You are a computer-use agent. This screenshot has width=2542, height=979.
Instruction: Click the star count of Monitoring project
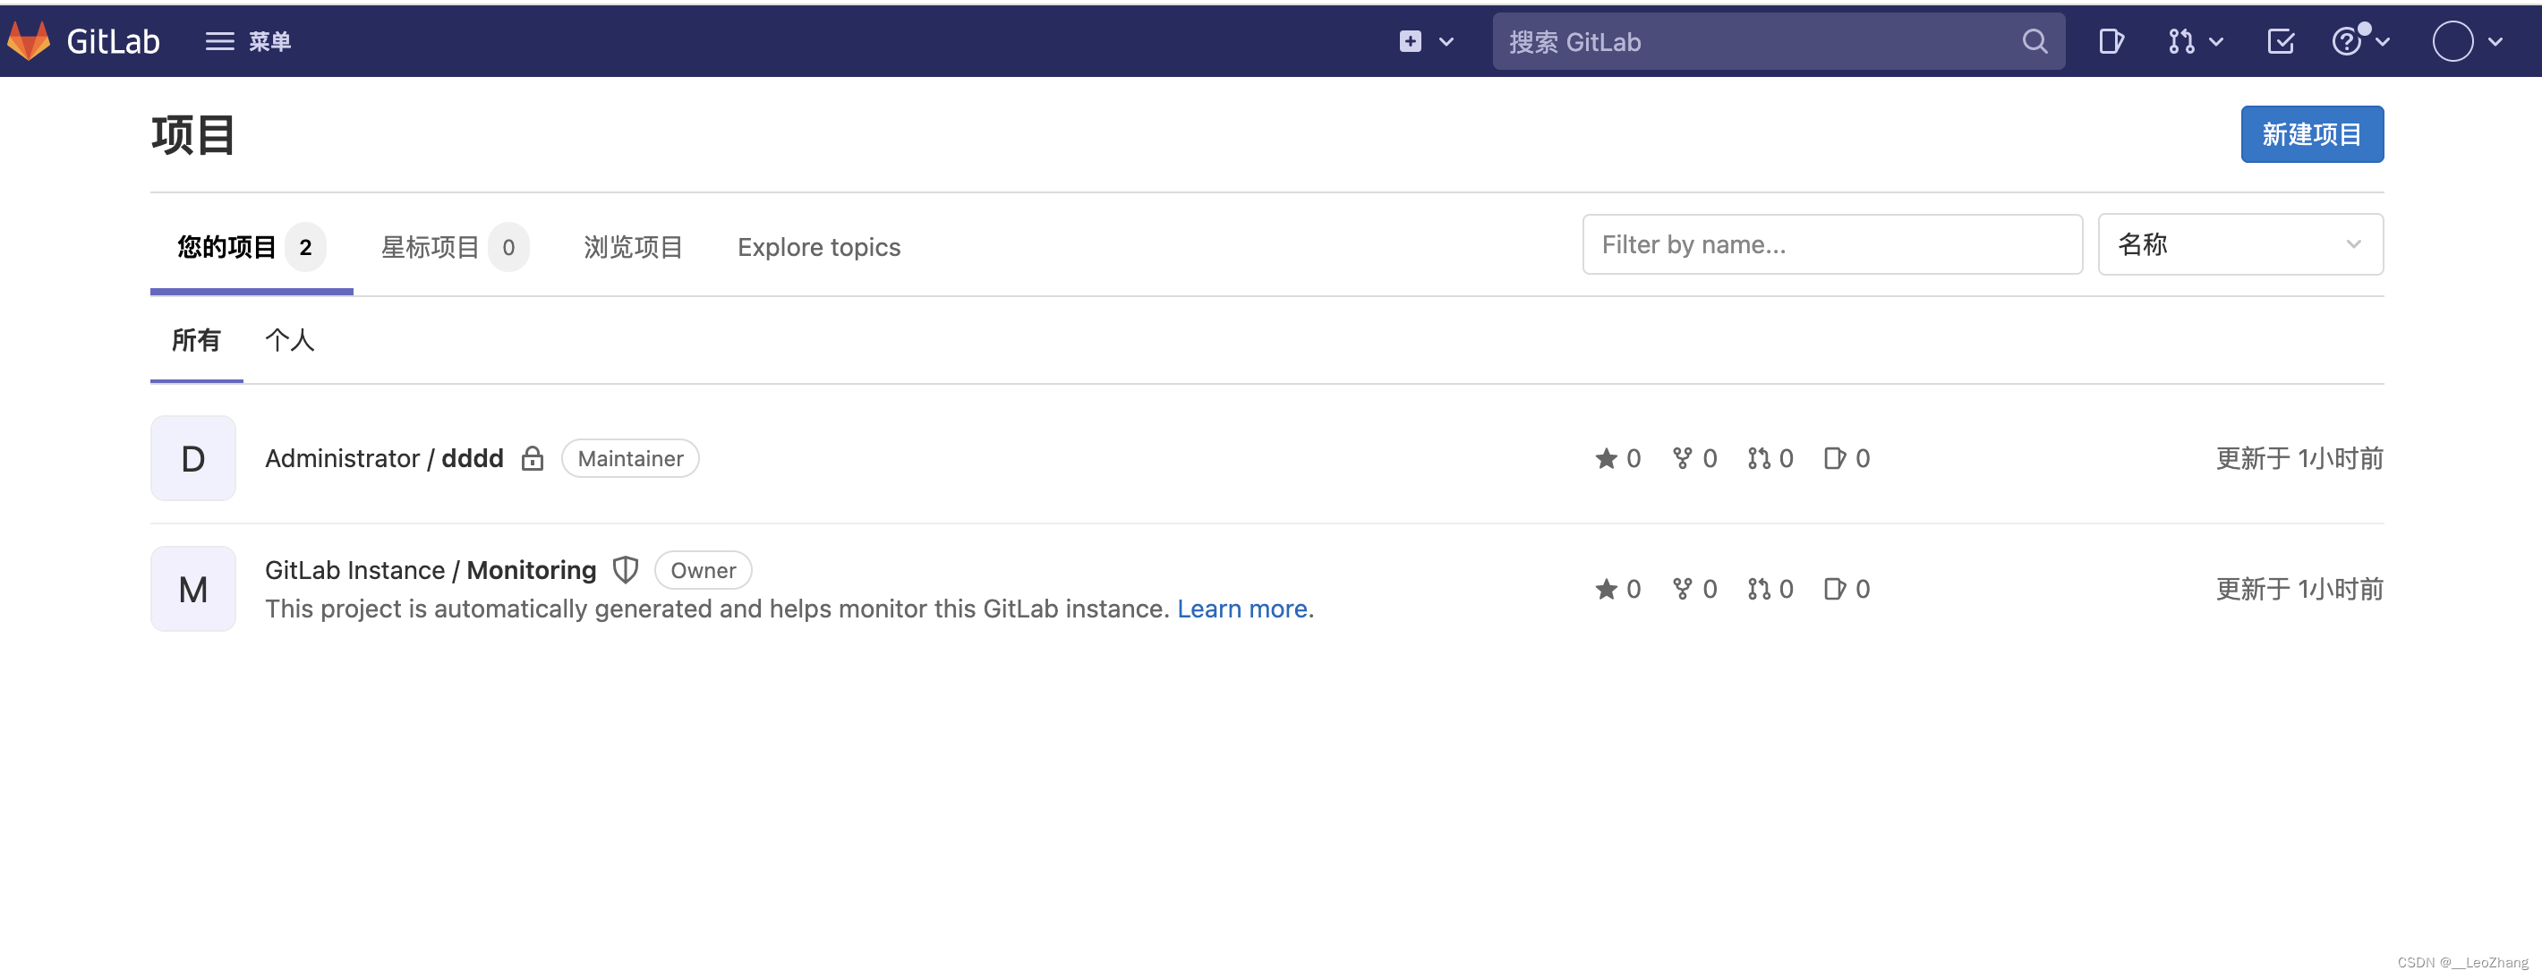pos(1618,589)
